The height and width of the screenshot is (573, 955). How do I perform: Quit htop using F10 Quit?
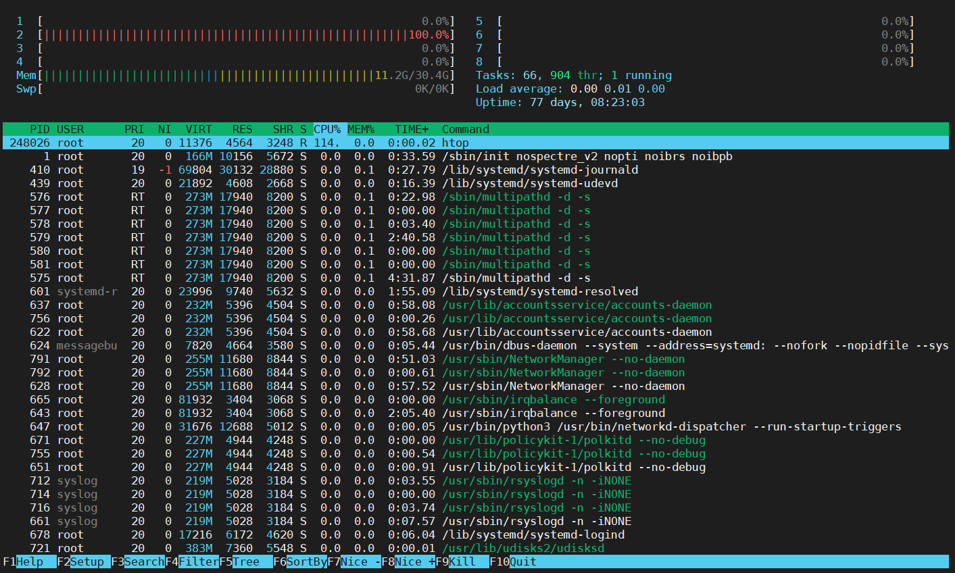tap(522, 562)
